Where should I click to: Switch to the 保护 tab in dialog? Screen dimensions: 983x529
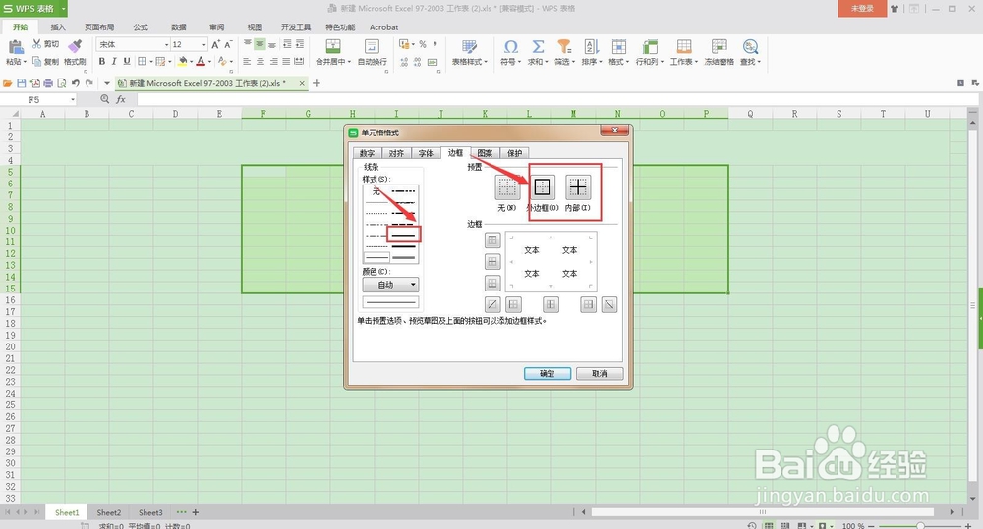pyautogui.click(x=514, y=153)
